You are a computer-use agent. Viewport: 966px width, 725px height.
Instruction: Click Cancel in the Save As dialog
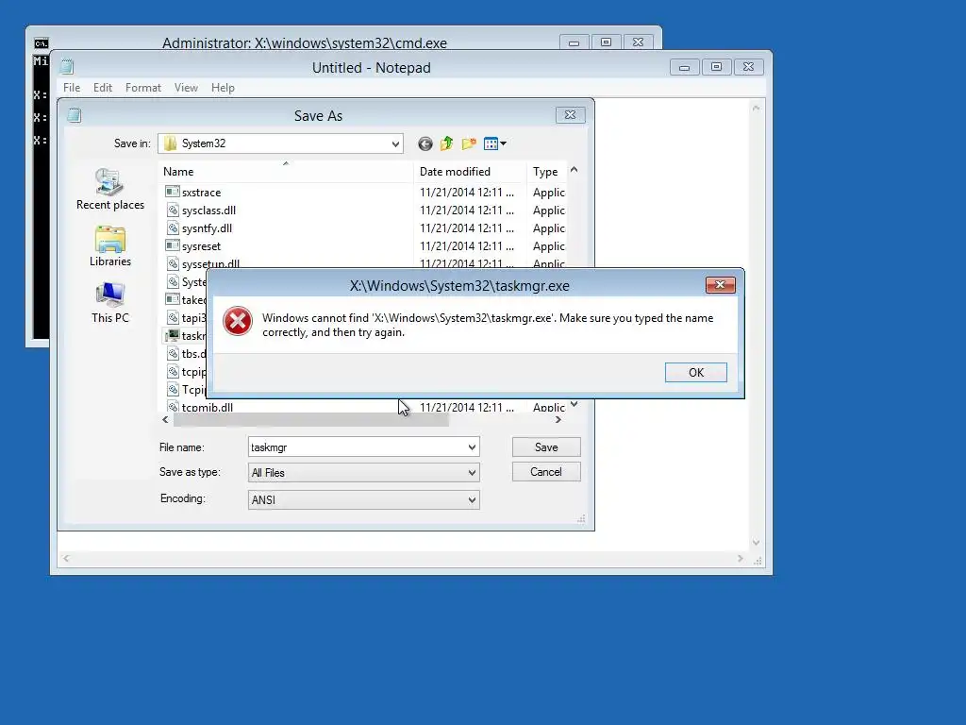546,472
